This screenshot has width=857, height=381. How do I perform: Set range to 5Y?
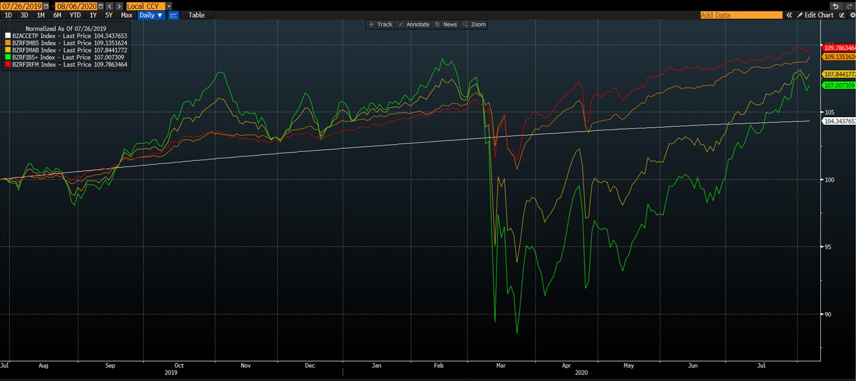pyautogui.click(x=109, y=15)
